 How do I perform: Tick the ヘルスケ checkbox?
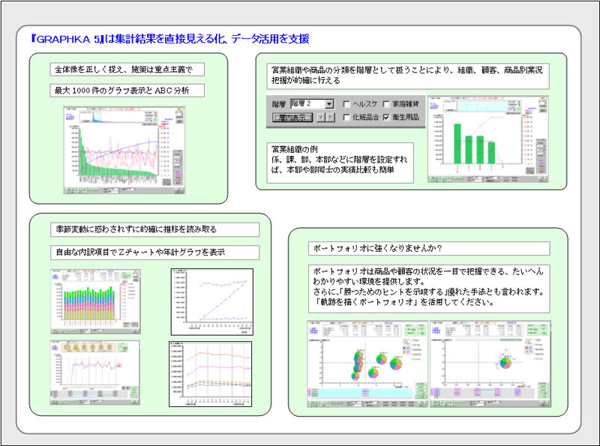coord(346,104)
